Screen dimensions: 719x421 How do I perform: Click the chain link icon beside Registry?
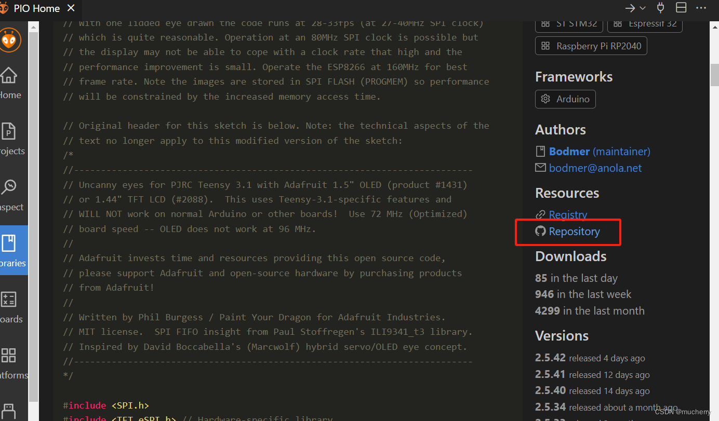click(541, 214)
